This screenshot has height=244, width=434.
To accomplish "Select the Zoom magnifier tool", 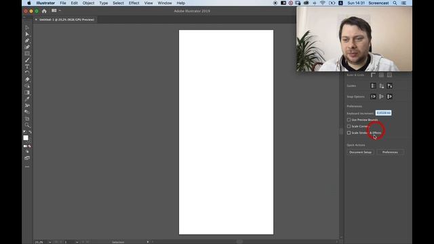I will click(27, 125).
